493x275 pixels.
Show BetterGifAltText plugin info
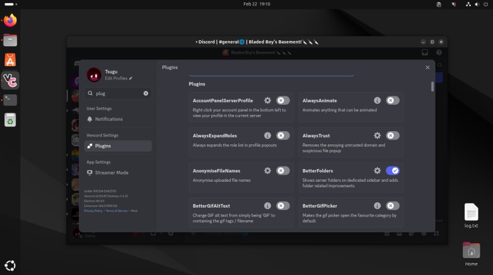click(267, 206)
